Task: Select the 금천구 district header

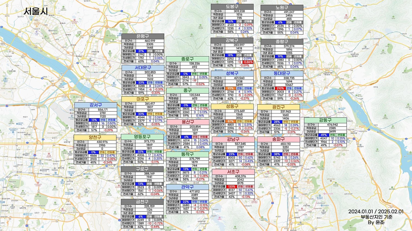Action: coord(142,202)
